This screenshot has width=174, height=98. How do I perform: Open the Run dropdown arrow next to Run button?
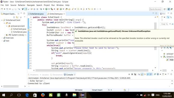click(x=49, y=9)
